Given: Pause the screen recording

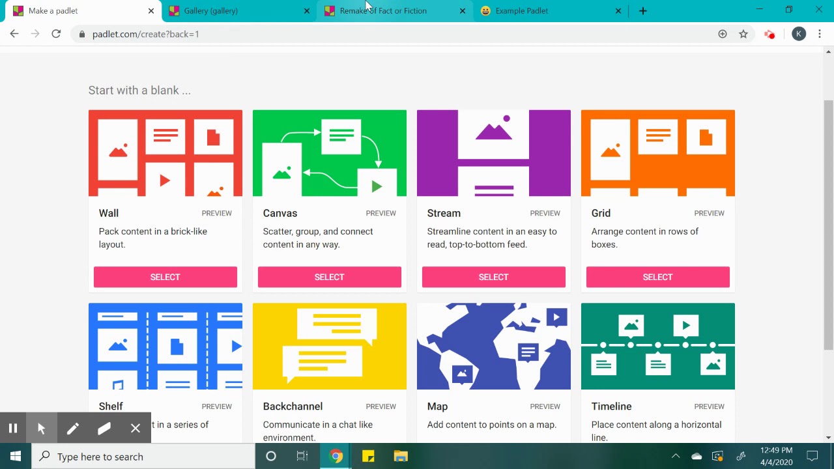Looking at the screenshot, I should pos(12,428).
